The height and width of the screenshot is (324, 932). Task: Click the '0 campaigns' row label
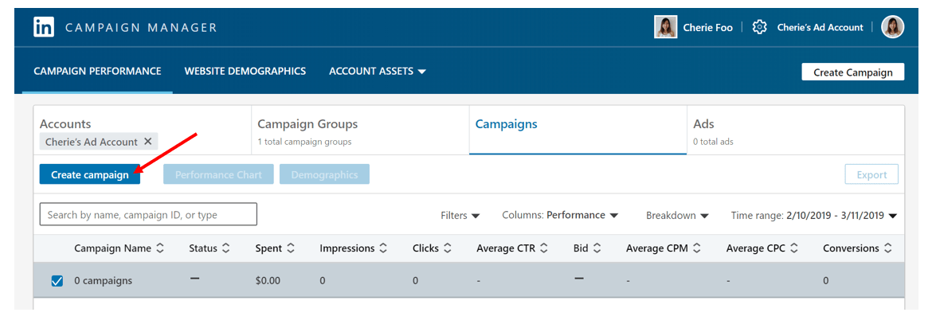point(103,280)
